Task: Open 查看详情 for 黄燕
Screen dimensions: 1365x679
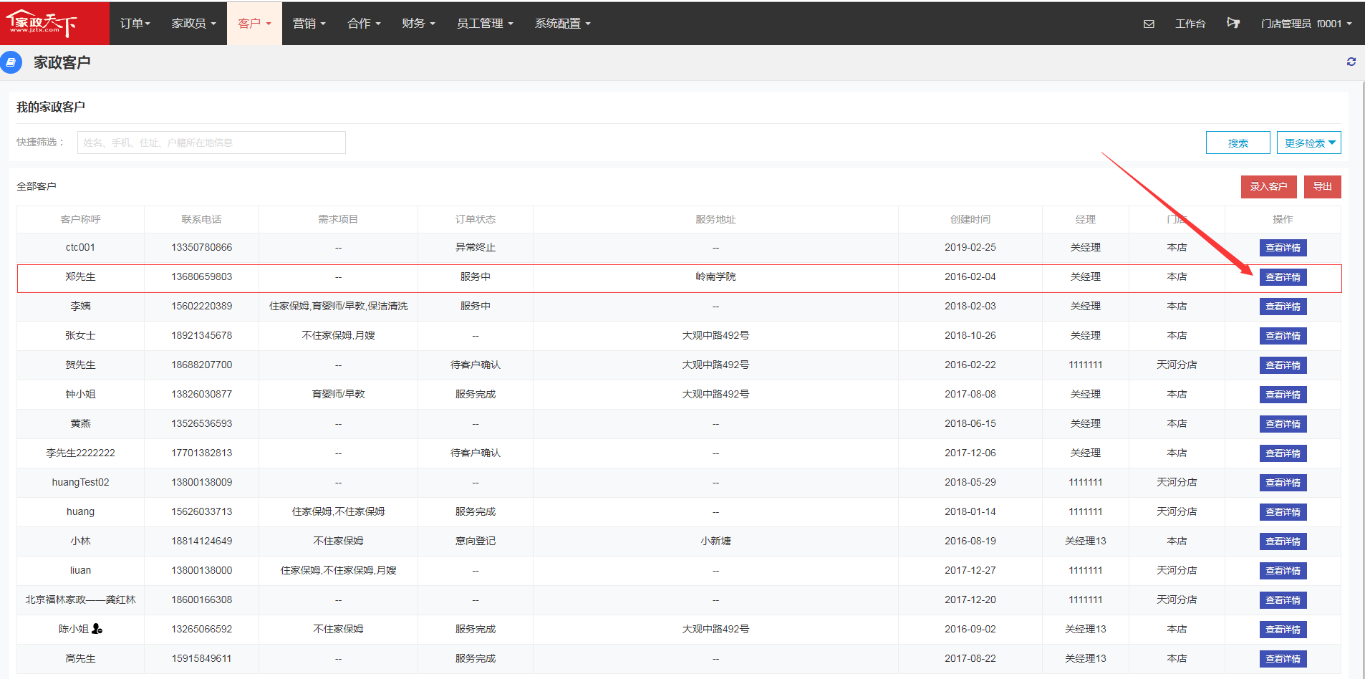Action: 1283,424
